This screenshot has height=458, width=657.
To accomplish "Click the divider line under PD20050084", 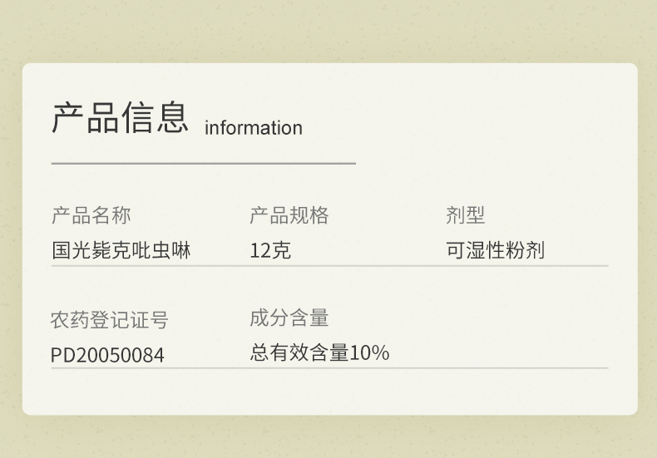I will (108, 367).
